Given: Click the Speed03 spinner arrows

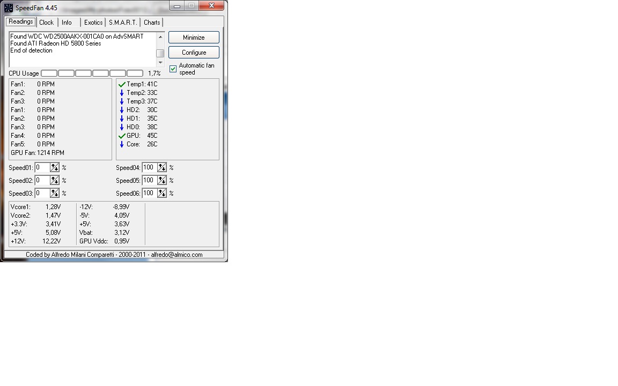Looking at the screenshot, I should point(54,194).
